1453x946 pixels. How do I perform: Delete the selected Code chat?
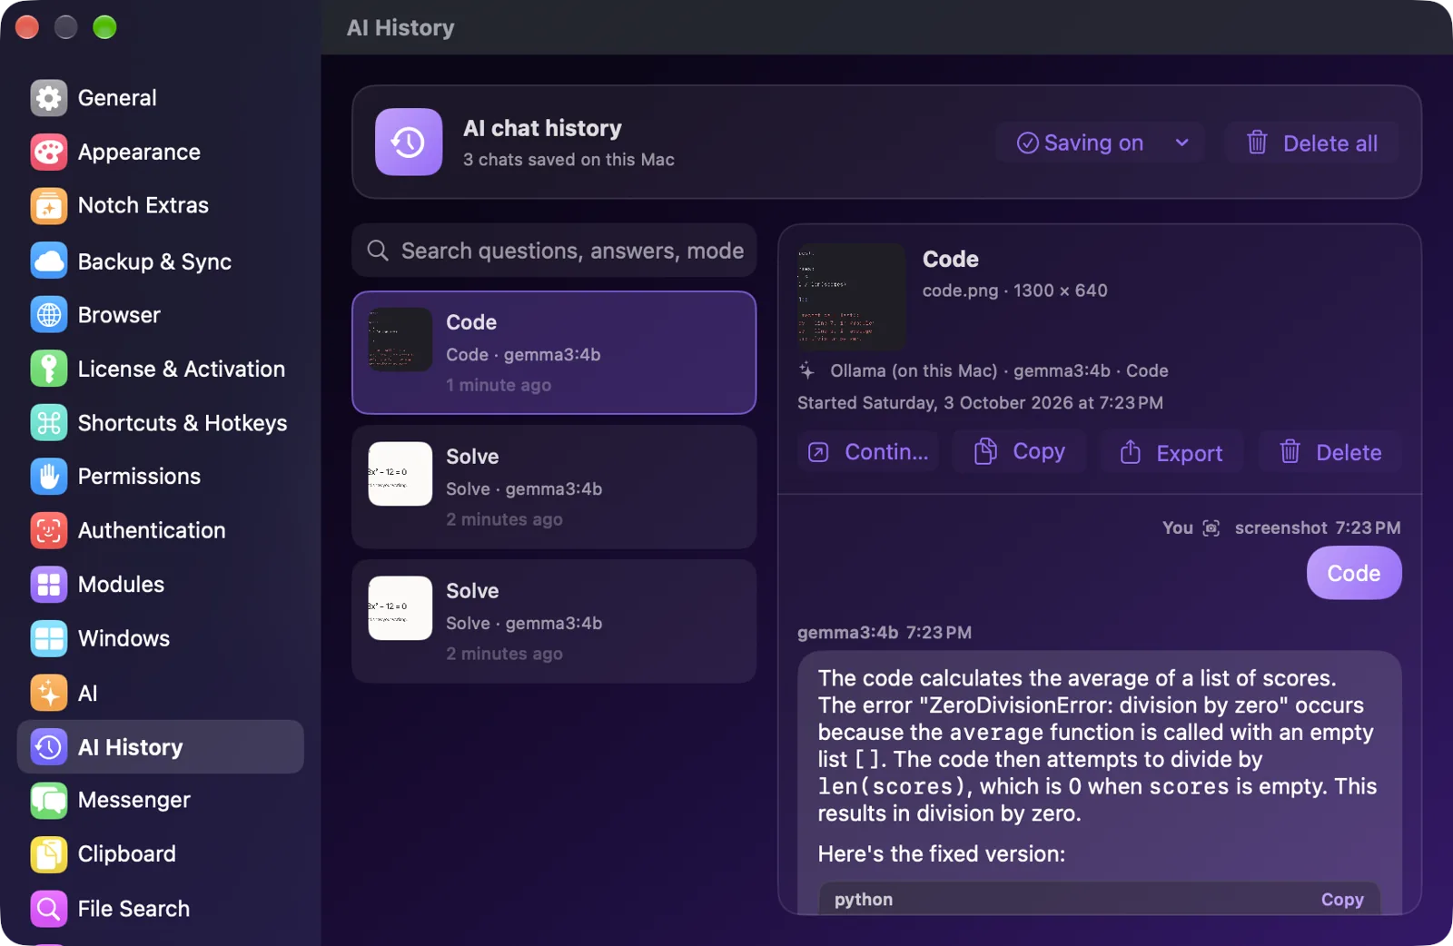[x=1330, y=452]
